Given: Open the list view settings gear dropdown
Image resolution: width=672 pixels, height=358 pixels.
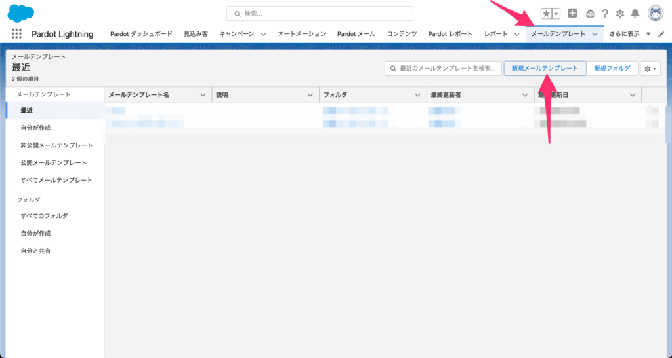Looking at the screenshot, I should [x=650, y=69].
